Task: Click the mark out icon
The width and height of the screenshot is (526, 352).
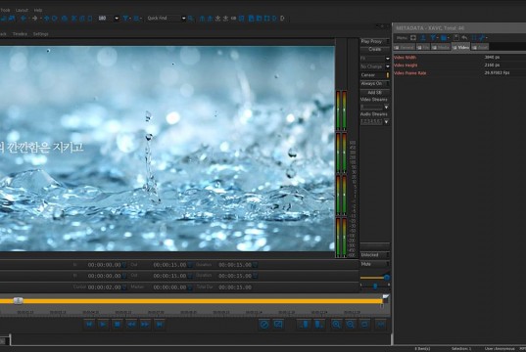Action: point(319,325)
